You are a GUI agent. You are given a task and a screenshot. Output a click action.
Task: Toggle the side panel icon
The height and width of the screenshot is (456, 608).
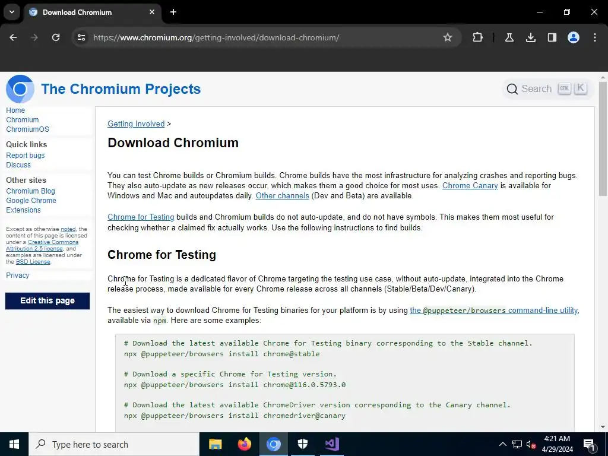click(x=552, y=37)
